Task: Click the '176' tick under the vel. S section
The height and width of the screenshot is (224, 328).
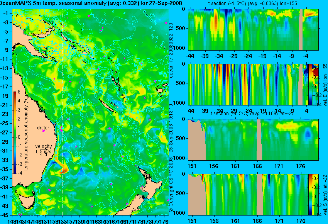Action: click(301, 221)
